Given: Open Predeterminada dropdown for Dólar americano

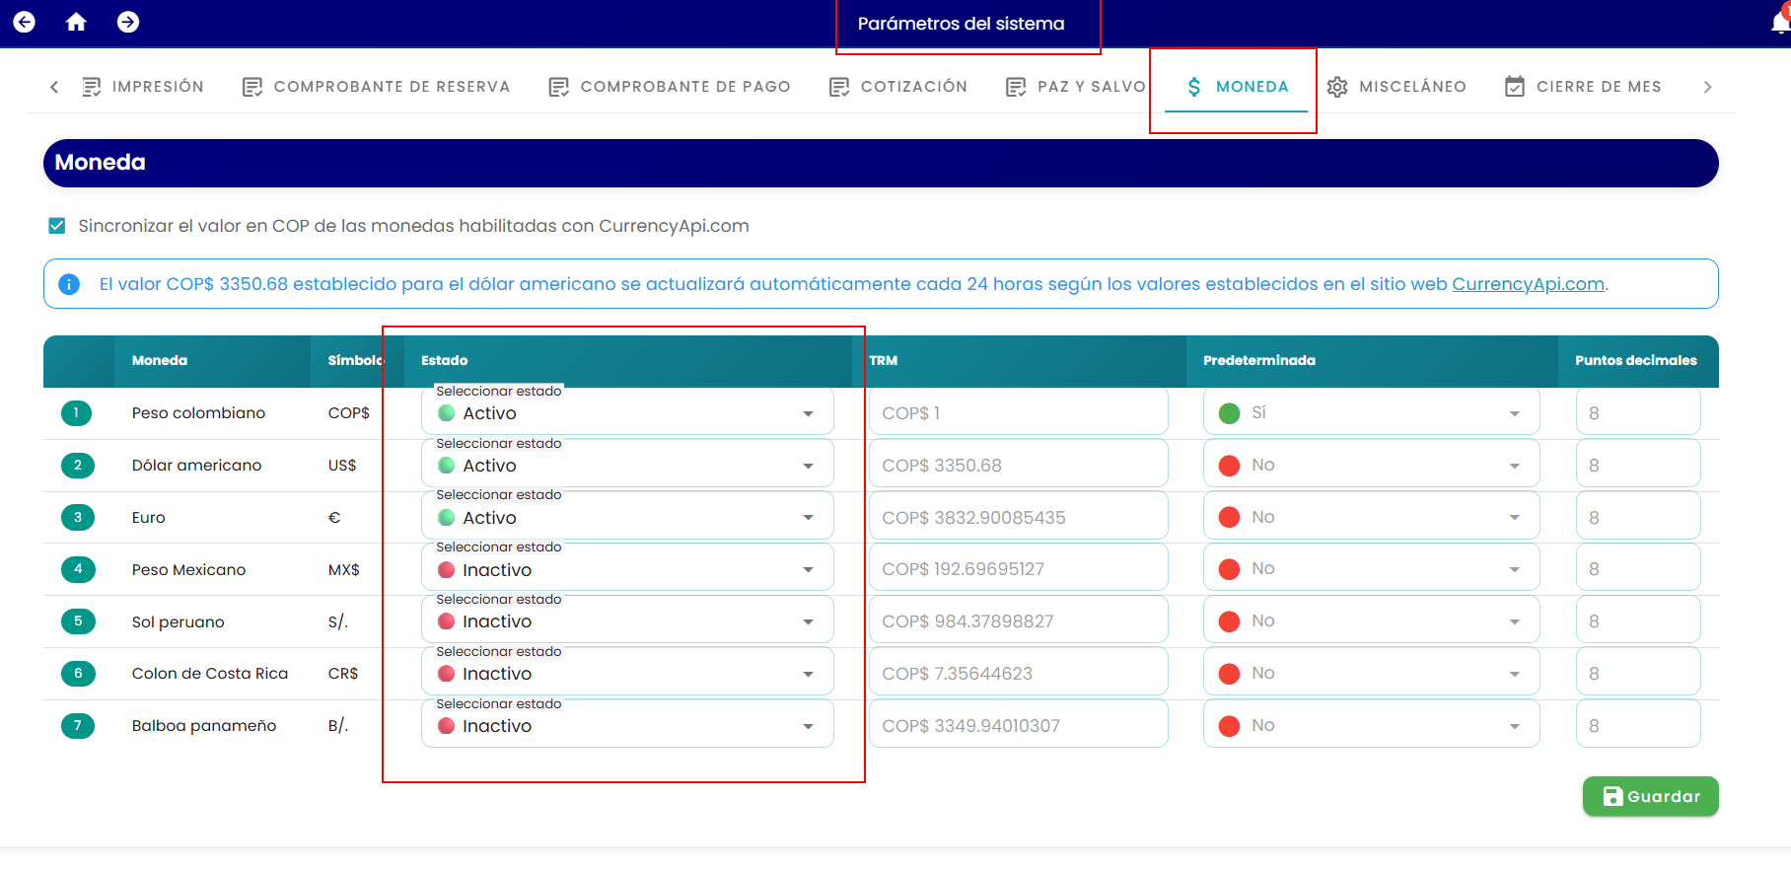Looking at the screenshot, I should click(x=1371, y=465).
